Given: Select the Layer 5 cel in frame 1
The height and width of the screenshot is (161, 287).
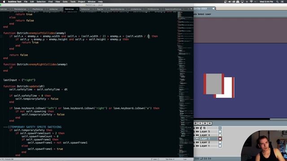Looking at the screenshot, I should (220, 131).
